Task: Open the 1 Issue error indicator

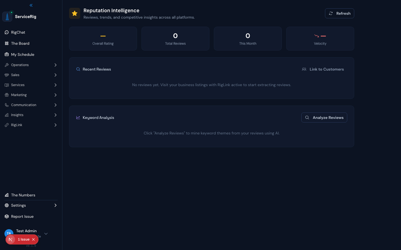Action: tap(24, 239)
